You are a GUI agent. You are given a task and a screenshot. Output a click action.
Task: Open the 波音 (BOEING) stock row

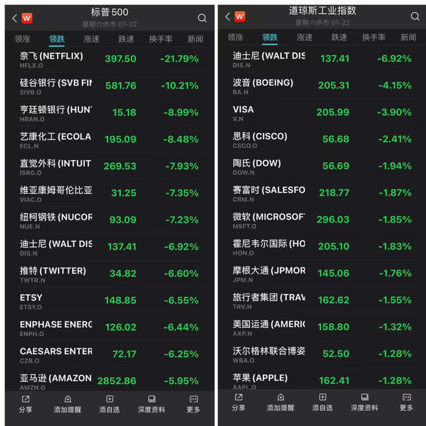point(323,85)
